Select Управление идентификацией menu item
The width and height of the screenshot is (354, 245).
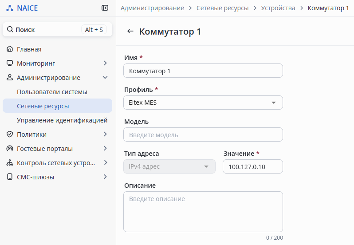click(x=62, y=120)
